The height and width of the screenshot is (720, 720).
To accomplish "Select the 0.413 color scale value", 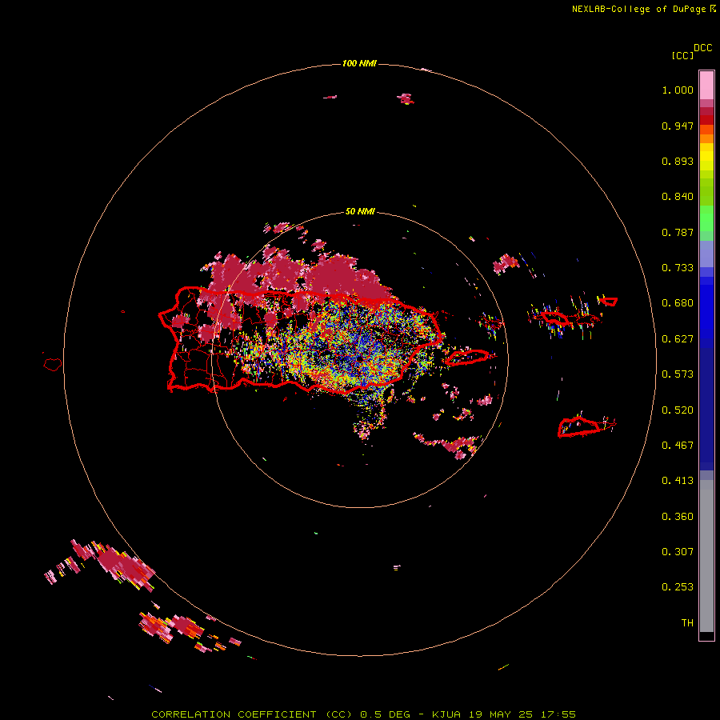I will pos(678,481).
